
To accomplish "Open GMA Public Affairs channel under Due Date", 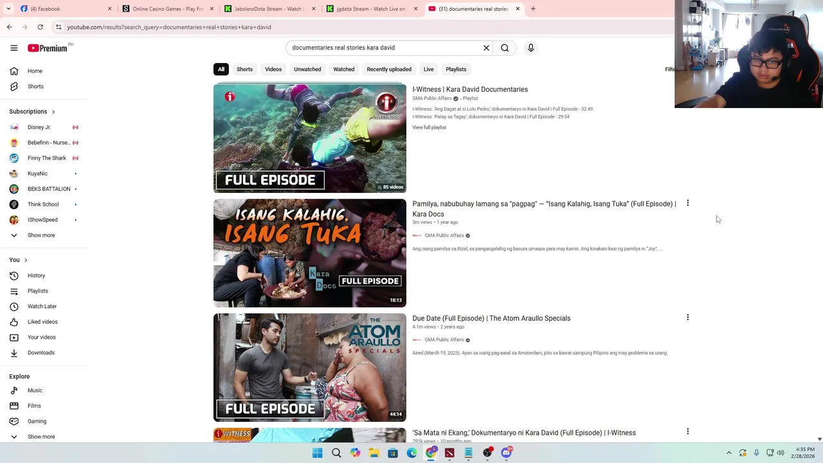I will (444, 340).
